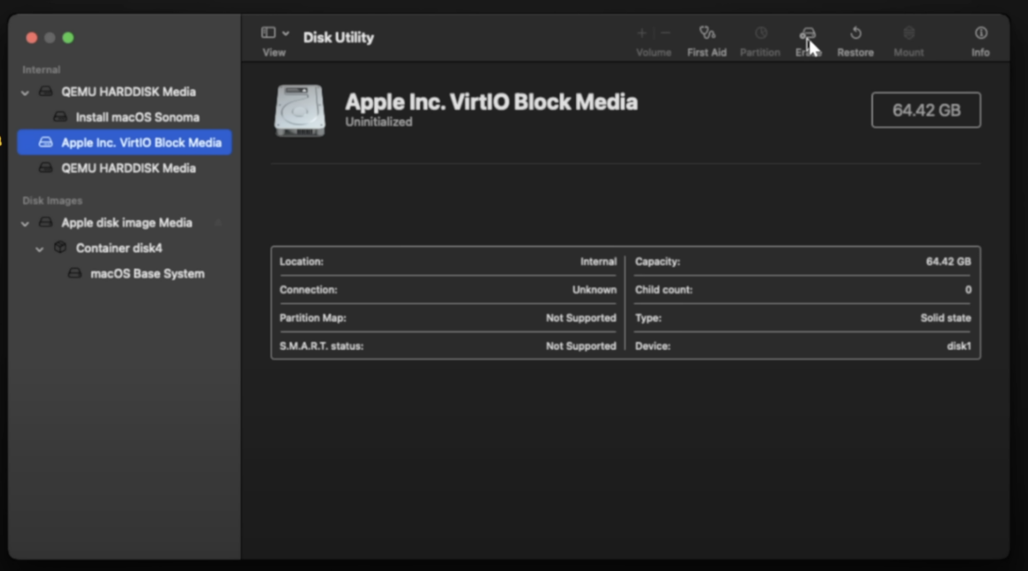This screenshot has height=571, width=1028.
Task: Click the Erase toolbar icon
Action: pos(807,33)
